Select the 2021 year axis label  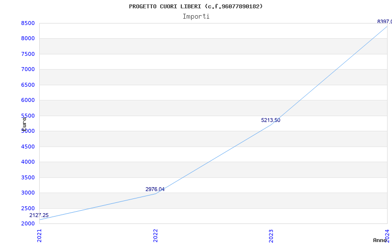click(x=39, y=236)
